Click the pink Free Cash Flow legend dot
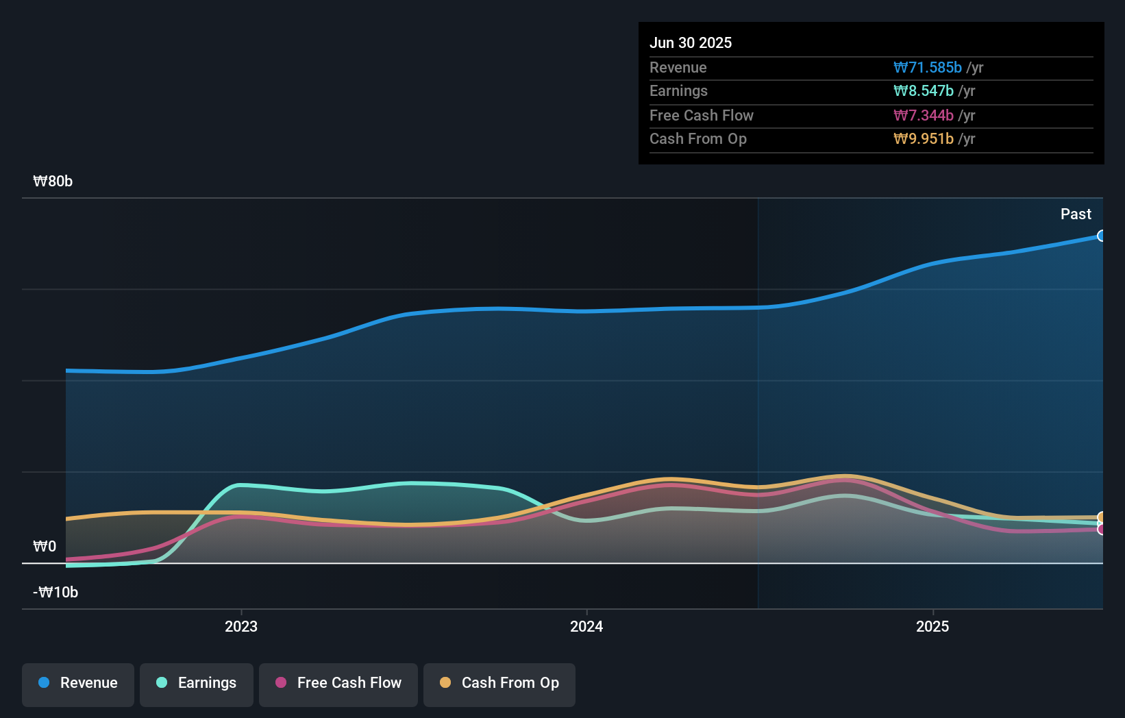 tap(280, 683)
